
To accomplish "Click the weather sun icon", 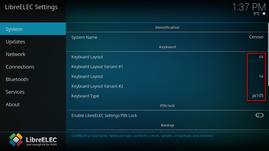I will (264, 14).
